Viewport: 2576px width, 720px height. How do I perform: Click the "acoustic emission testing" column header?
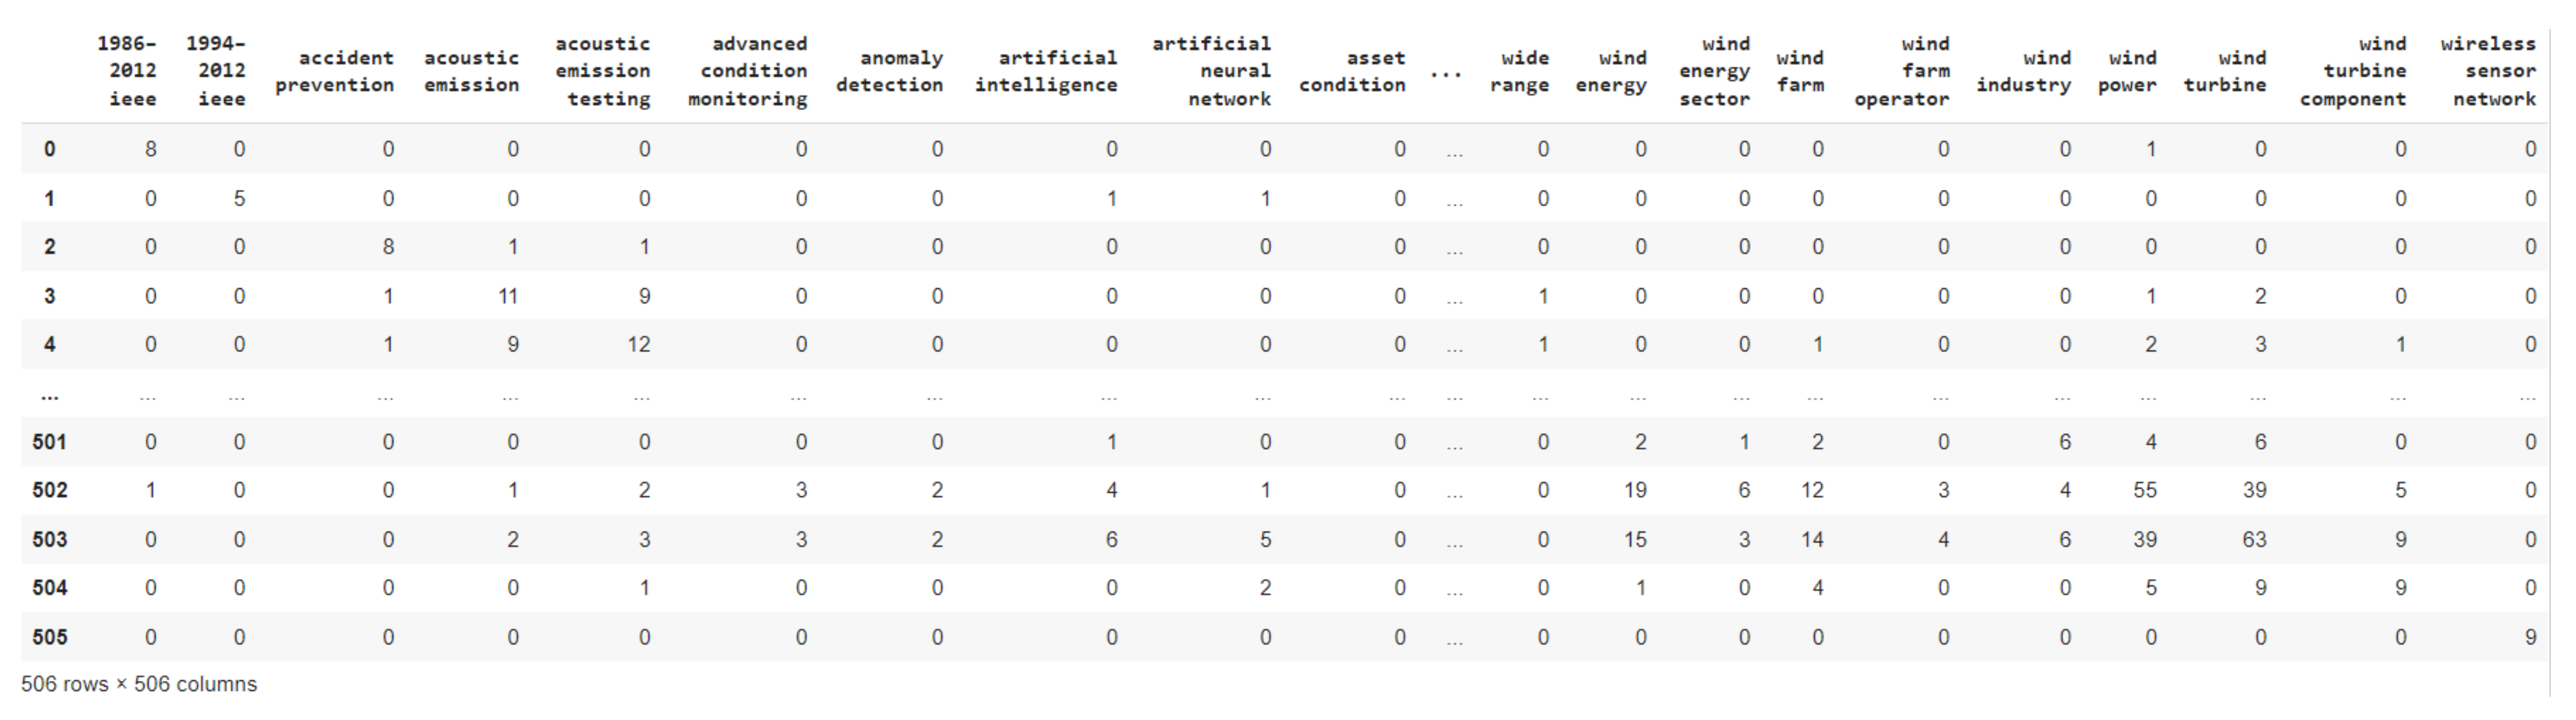click(603, 71)
